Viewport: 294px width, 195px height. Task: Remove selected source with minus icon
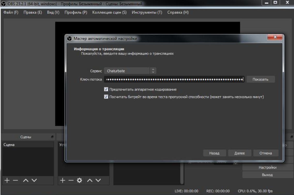pos(71,180)
